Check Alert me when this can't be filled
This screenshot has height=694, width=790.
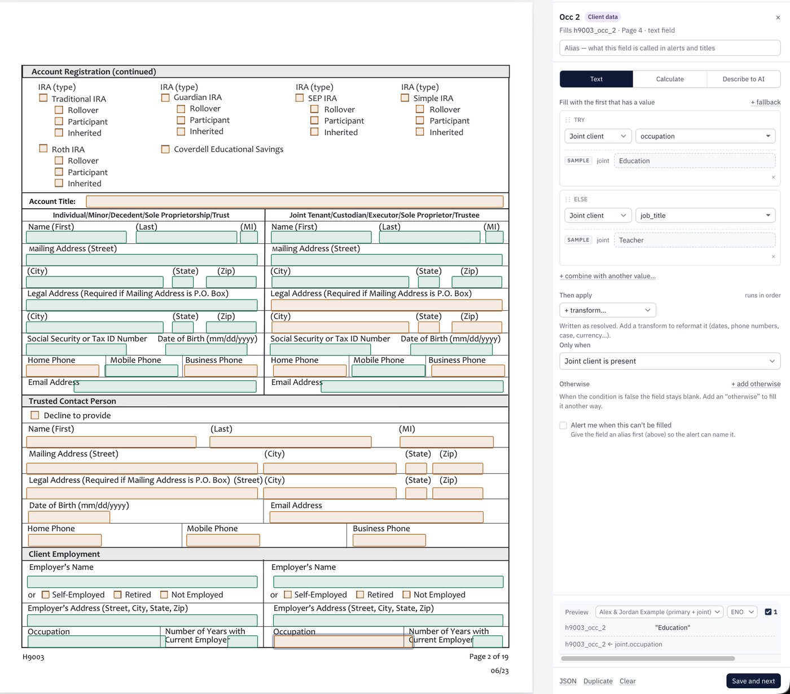563,425
